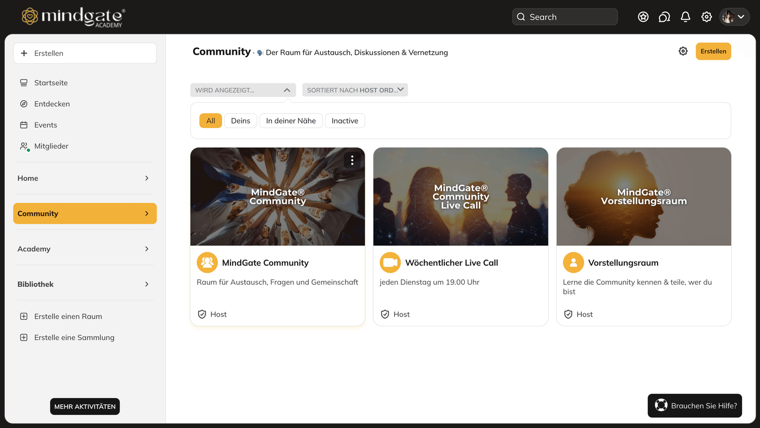760x428 pixels.
Task: Click plus icon next to Erstelle eine Sammlung
Action: point(24,337)
